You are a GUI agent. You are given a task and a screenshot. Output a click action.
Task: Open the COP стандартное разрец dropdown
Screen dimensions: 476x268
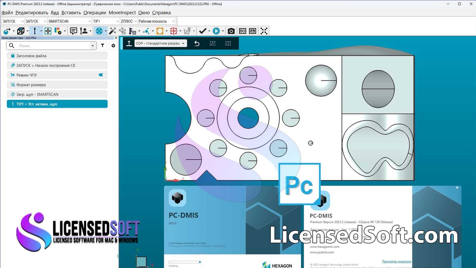point(161,43)
